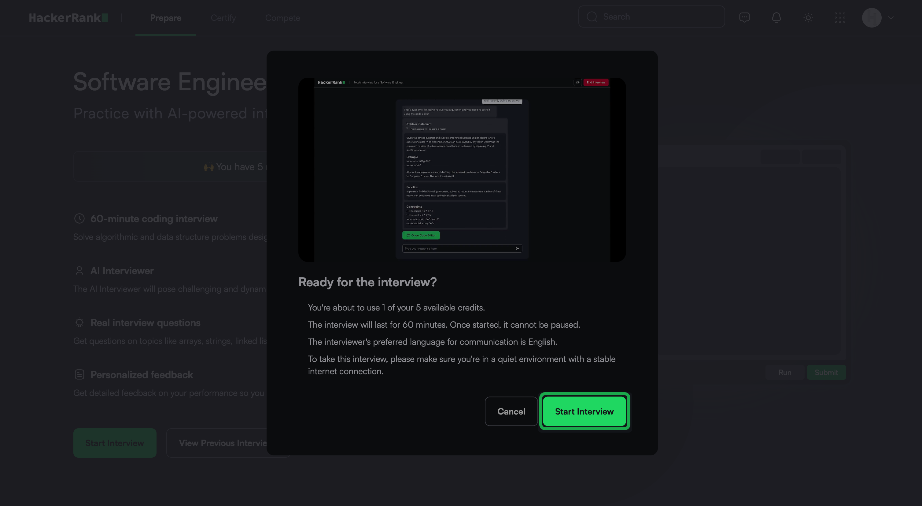Open the apps grid menu icon

point(840,17)
